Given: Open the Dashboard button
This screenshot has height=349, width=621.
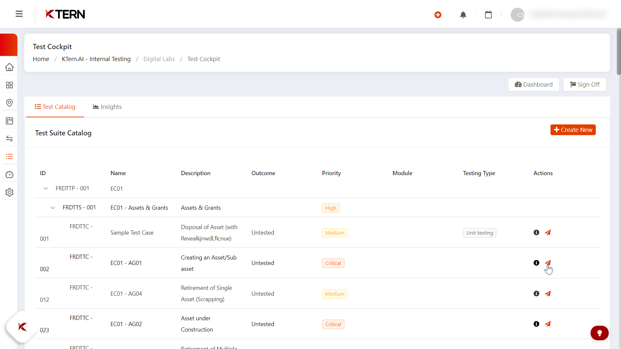Looking at the screenshot, I should click(533, 85).
